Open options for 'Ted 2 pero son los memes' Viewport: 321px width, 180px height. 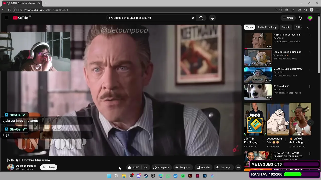tap(310, 52)
